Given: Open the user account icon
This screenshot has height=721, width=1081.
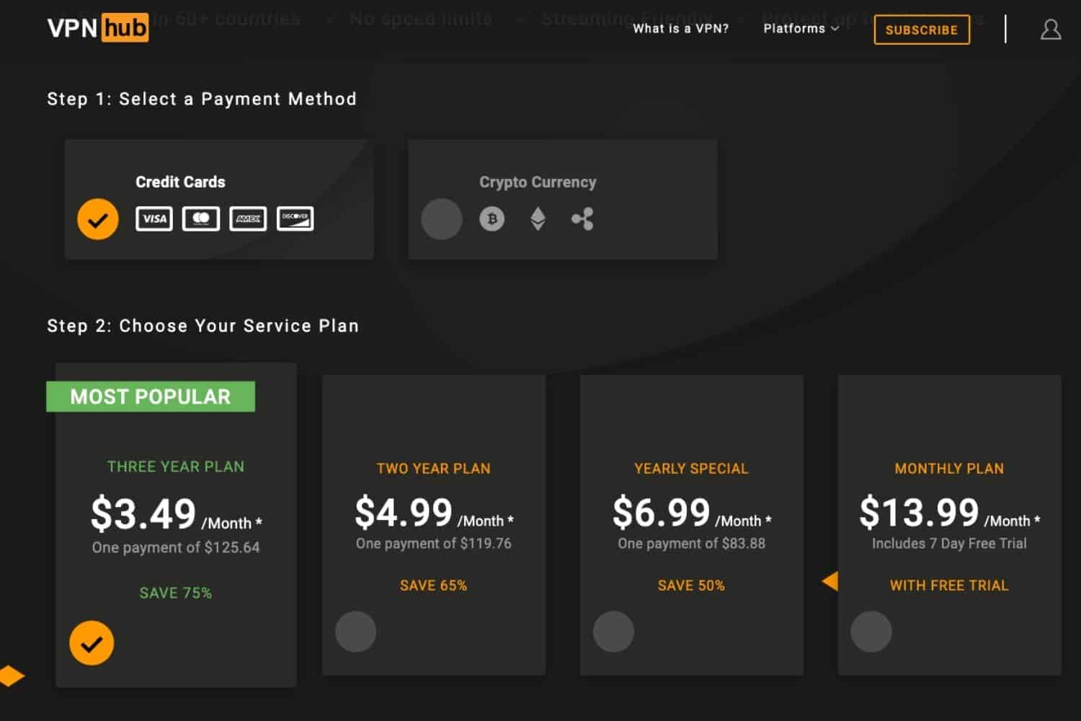Looking at the screenshot, I should pyautogui.click(x=1051, y=30).
